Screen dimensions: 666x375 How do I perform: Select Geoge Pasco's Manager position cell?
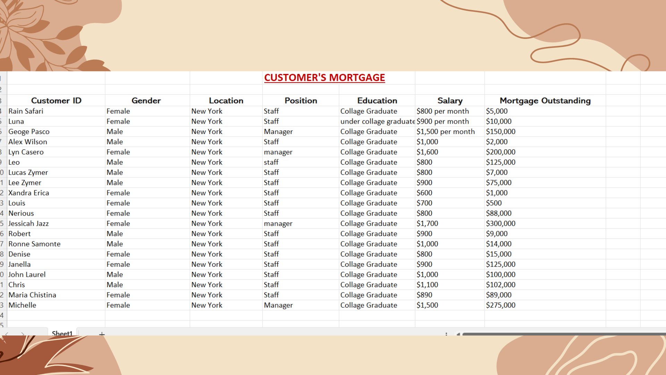point(278,132)
